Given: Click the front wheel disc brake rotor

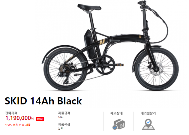Looking at the screenshot, I should (156, 68).
